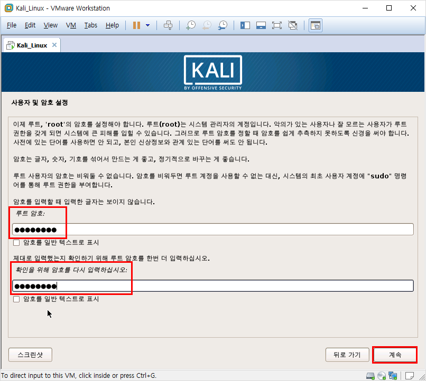Click the Kali logo banner
426x381 pixels.
[x=212, y=72]
